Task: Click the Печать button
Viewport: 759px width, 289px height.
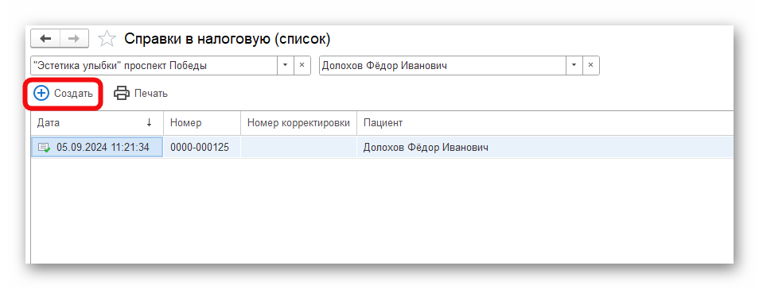Action: click(x=141, y=93)
